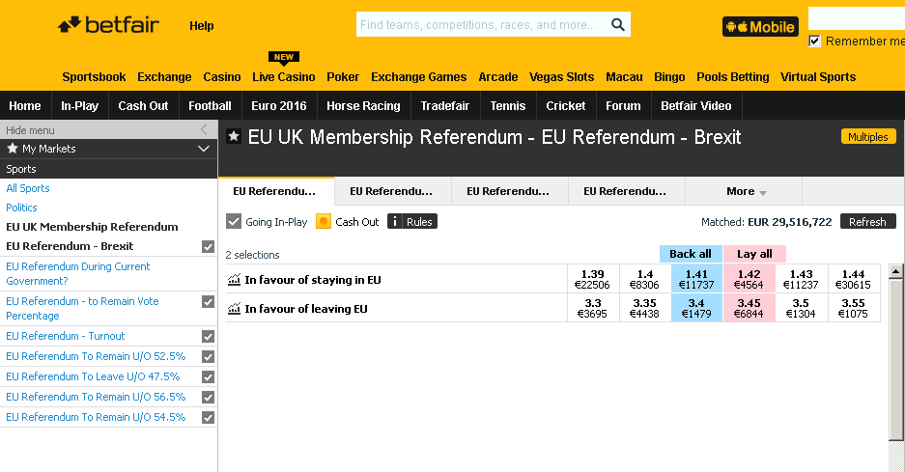Open the All Sports link
This screenshot has height=472, width=905.
[28, 189]
